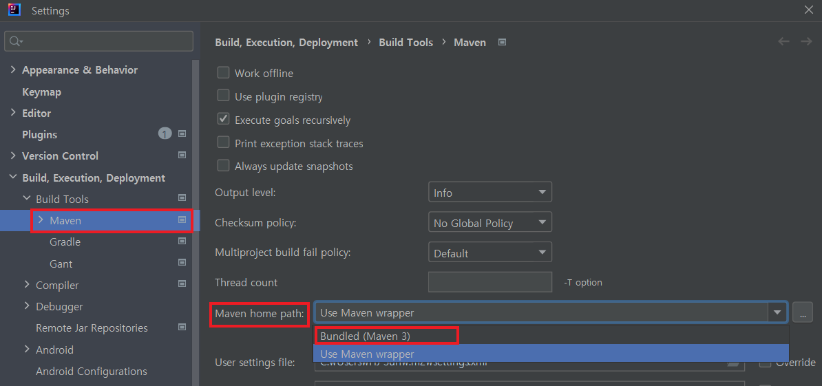This screenshot has height=386, width=822.
Task: Browse for Maven home path button
Action: pyautogui.click(x=803, y=312)
